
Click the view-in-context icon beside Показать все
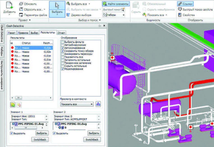(98, 104)
